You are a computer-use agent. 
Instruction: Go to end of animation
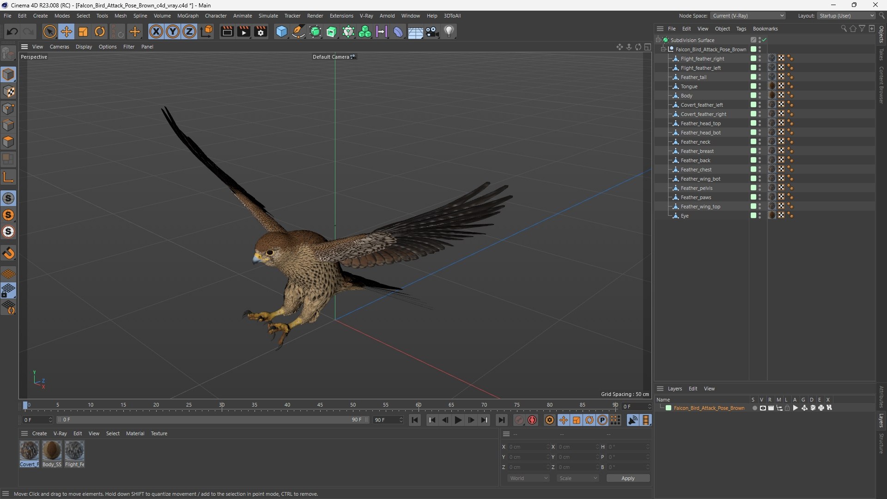click(x=501, y=420)
